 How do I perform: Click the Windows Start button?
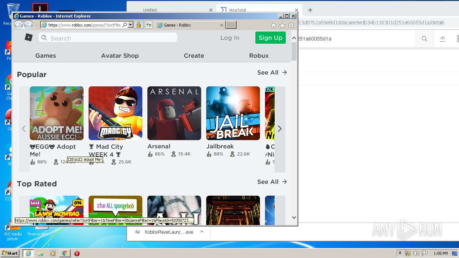[x=10, y=253]
